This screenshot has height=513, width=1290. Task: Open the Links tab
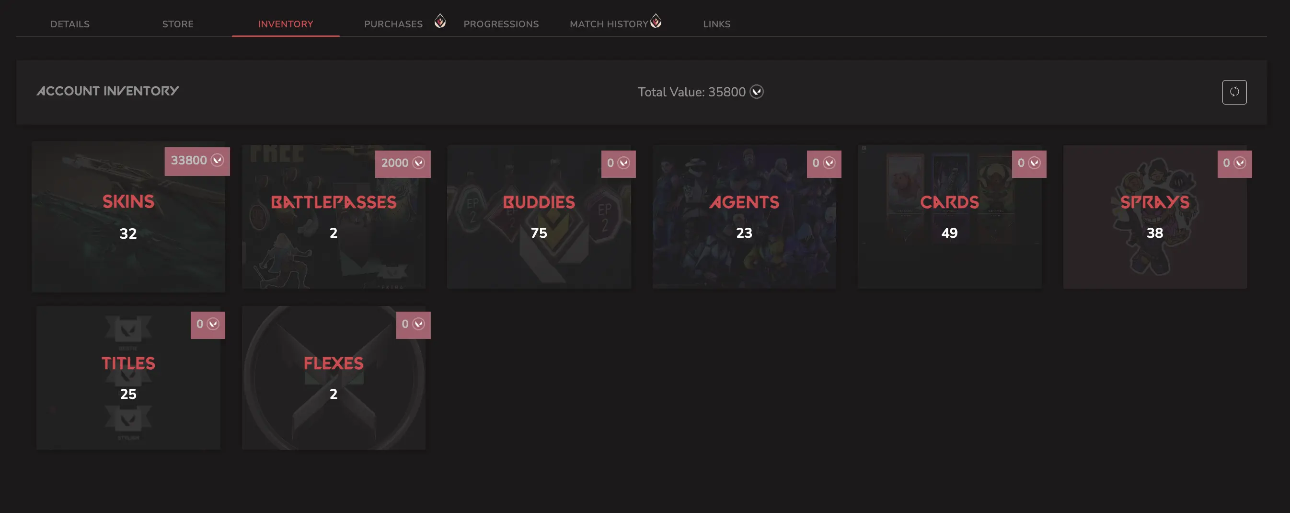coord(716,24)
